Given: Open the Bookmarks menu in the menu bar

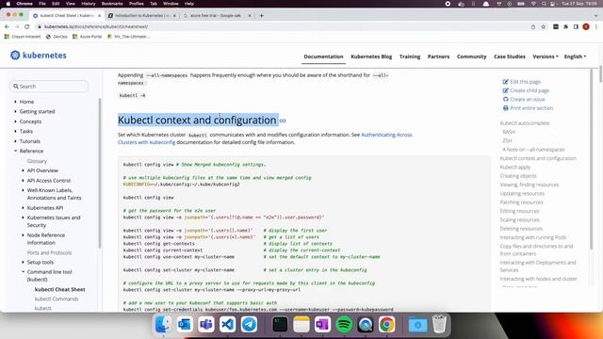Looking at the screenshot, I should point(112,4).
